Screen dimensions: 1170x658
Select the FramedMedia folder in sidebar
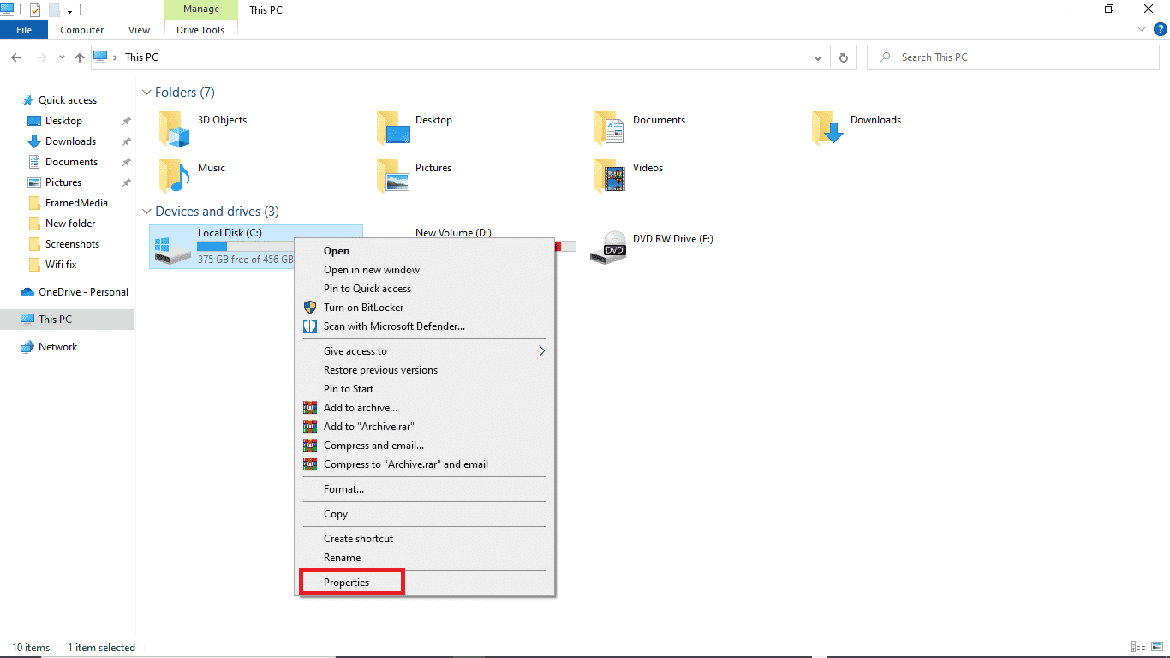[69, 203]
